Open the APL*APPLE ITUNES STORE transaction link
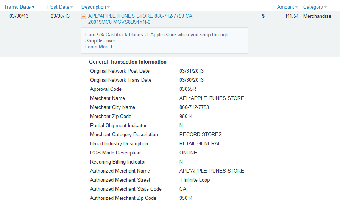340x204 pixels. [x=140, y=19]
